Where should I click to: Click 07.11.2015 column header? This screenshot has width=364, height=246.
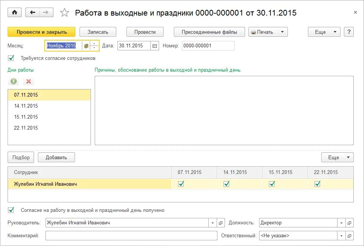(194, 172)
